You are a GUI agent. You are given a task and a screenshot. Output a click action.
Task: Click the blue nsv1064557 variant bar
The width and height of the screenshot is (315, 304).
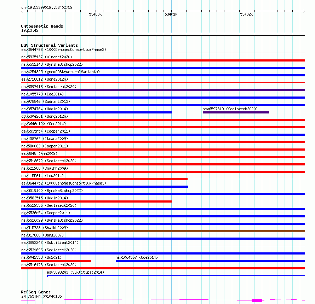210,261
